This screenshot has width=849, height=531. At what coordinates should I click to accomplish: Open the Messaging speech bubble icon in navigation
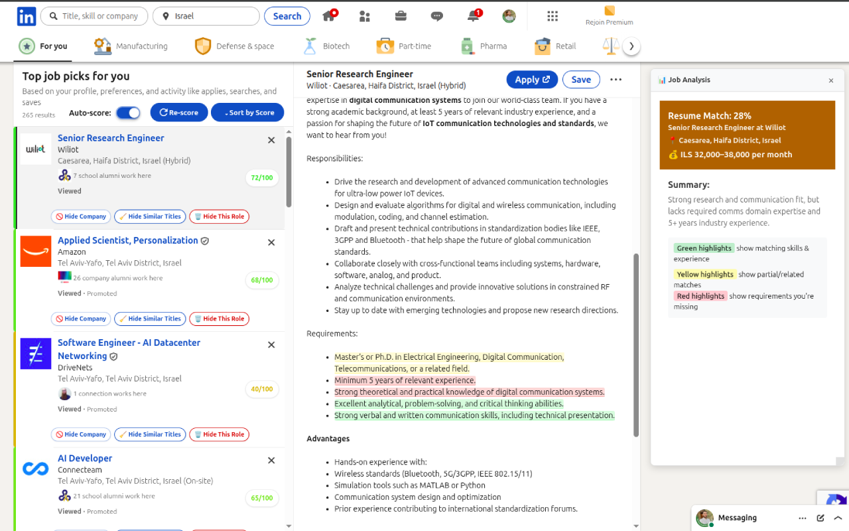tap(436, 16)
